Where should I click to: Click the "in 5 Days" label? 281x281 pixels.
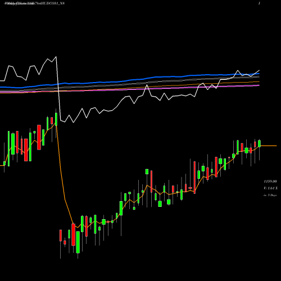[270, 195]
